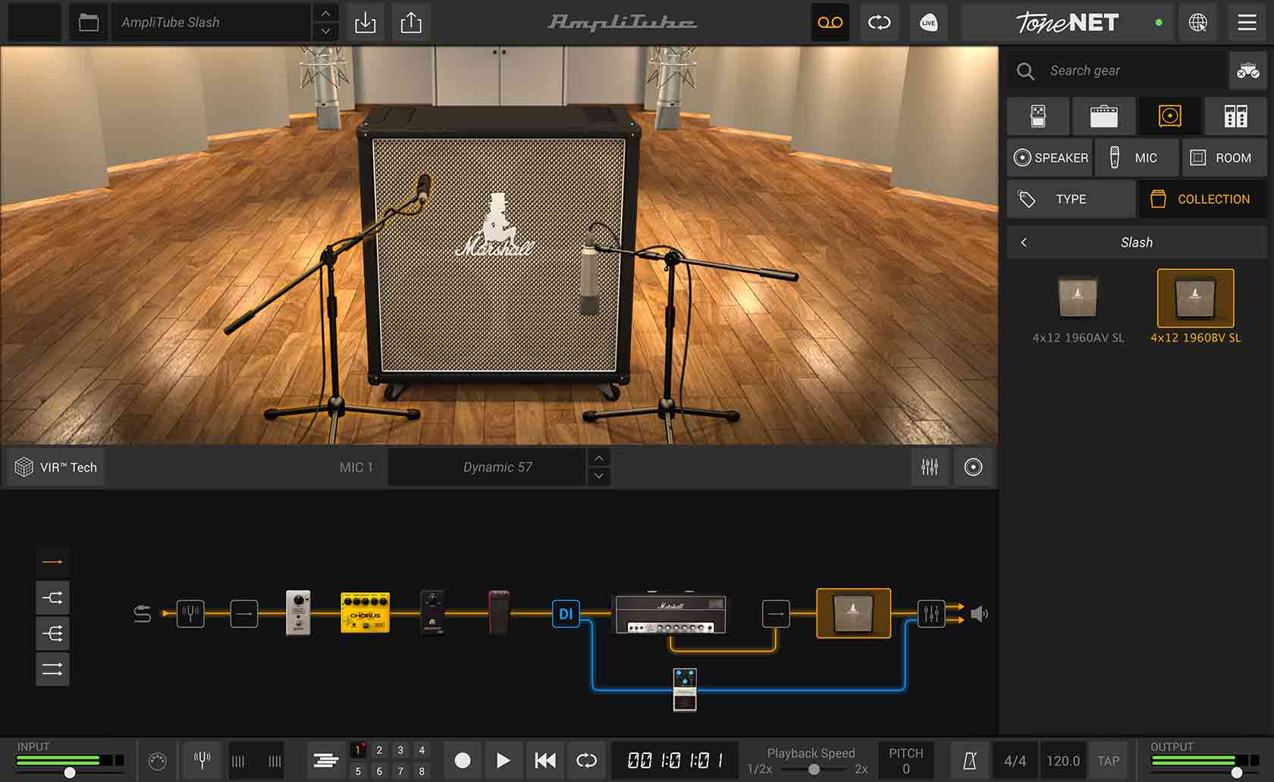Viewport: 1274px width, 782px height.
Task: Switch to the rack effects gear tab
Action: 1235,116
